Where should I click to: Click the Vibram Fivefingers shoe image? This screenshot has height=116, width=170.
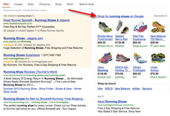click(x=140, y=58)
